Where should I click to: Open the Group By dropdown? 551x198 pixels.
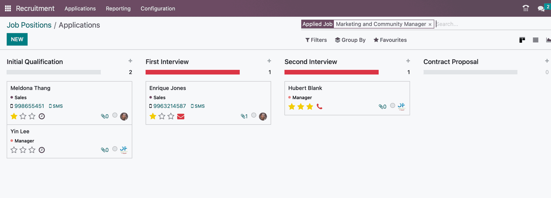(x=350, y=40)
